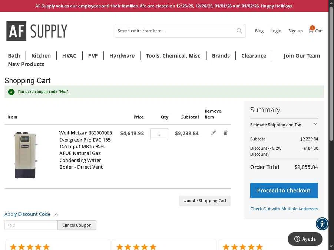334x250 pixels.
Task: Open the Ayuda help button
Action: [305, 239]
